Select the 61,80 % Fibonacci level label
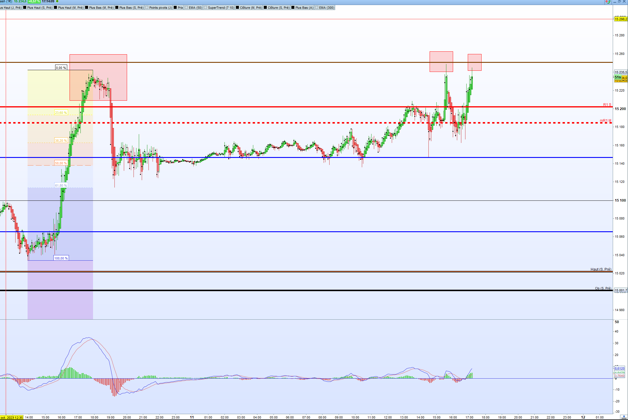Image resolution: width=628 pixels, height=420 pixels. [x=61, y=185]
